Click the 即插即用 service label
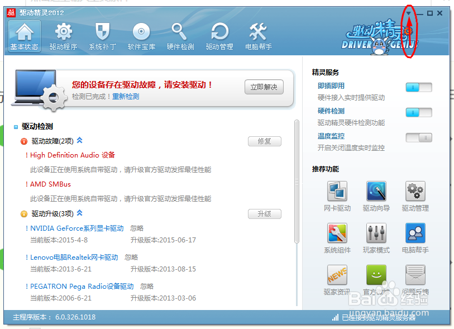Image resolution: width=454 pixels, height=329 pixels. coord(331,86)
